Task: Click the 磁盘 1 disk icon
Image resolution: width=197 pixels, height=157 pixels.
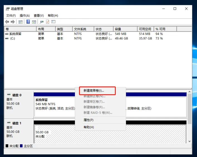Action: click(x=9, y=122)
